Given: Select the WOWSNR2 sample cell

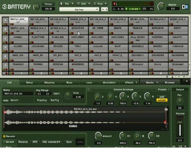Looking at the screenshot, I should [x=78, y=66].
